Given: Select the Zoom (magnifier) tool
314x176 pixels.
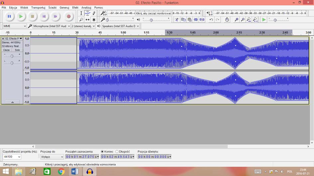Looking at the screenshot, I should coord(81,20).
